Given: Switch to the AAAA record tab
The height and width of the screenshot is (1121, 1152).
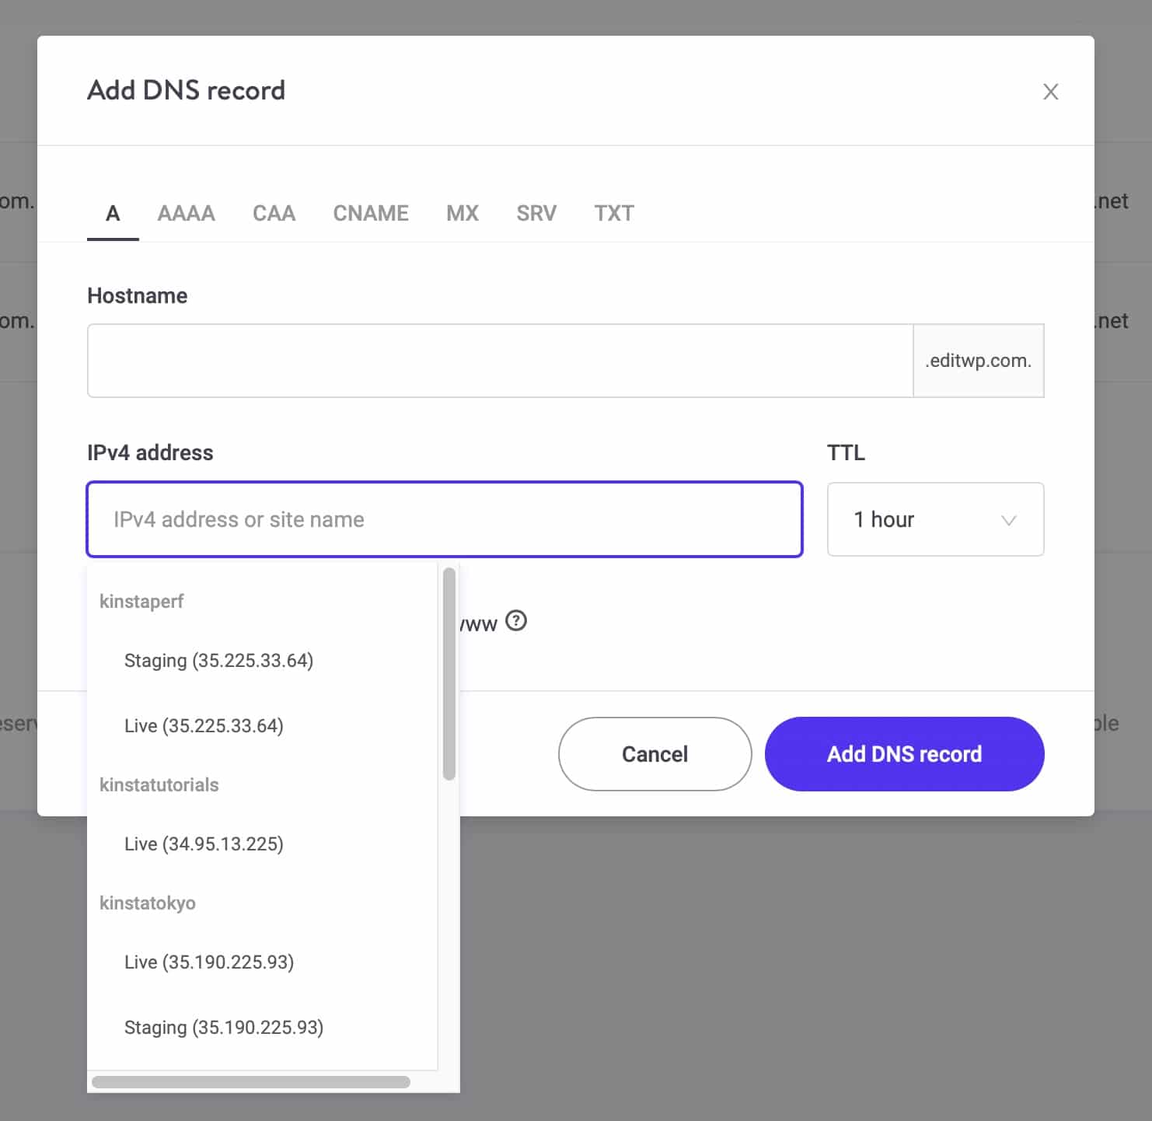Looking at the screenshot, I should [x=186, y=213].
